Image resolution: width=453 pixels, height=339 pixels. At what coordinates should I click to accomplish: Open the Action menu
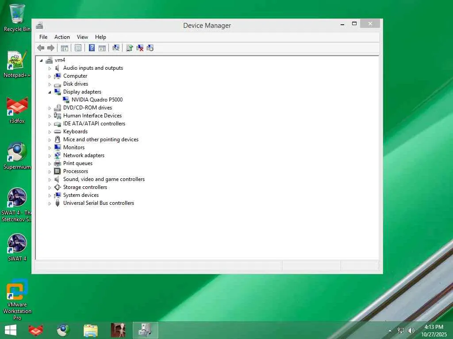(x=62, y=37)
